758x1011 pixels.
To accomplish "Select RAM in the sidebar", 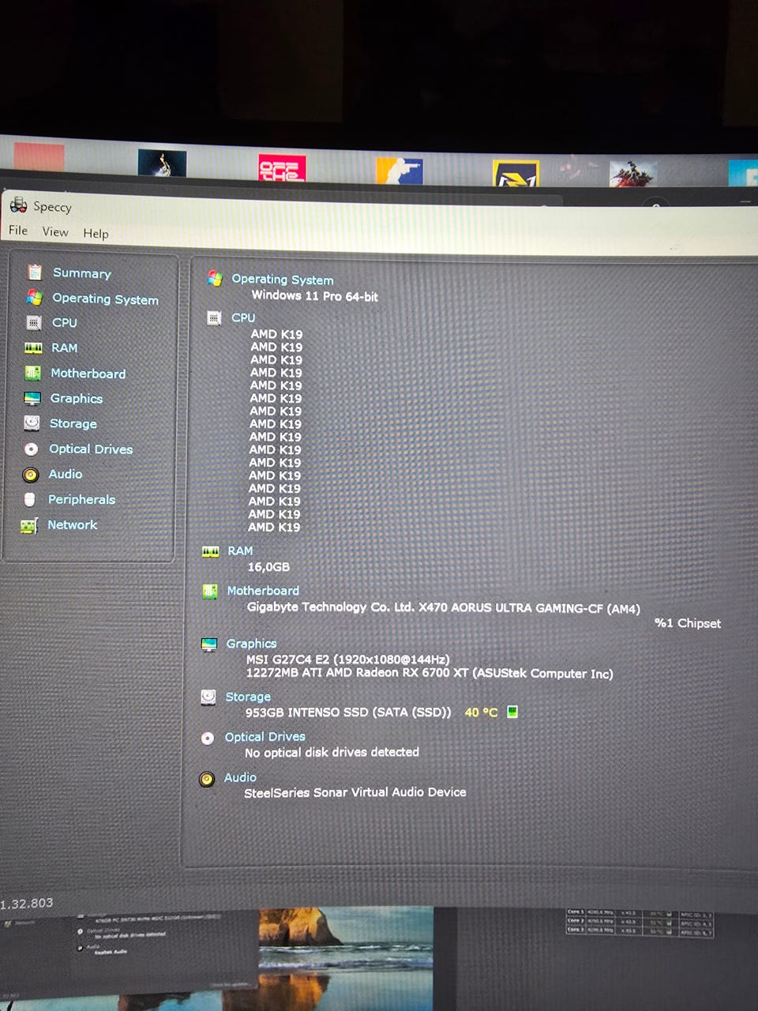I will click(65, 348).
